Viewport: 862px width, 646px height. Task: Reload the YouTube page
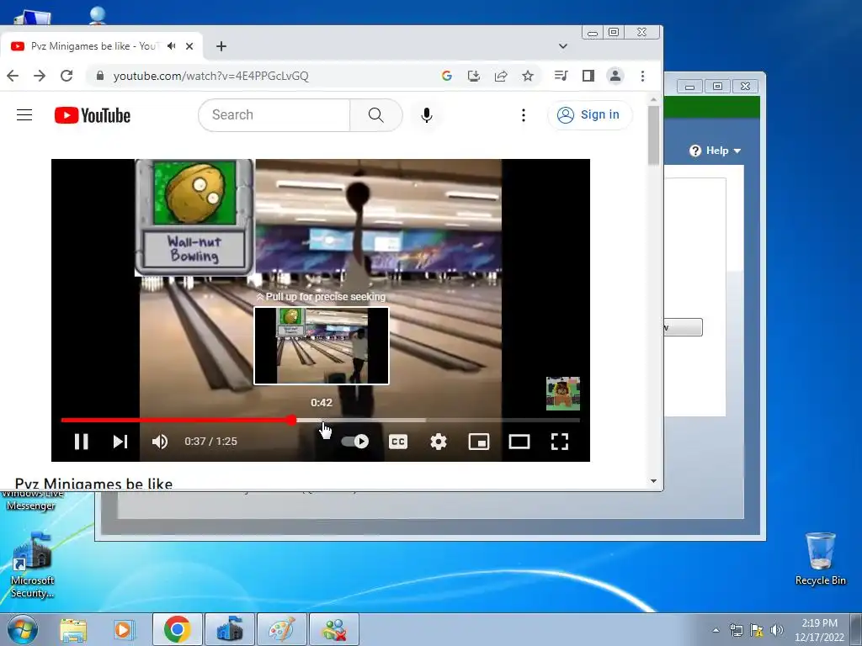click(67, 76)
